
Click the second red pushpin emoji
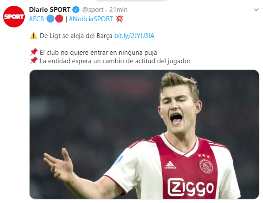click(x=34, y=61)
